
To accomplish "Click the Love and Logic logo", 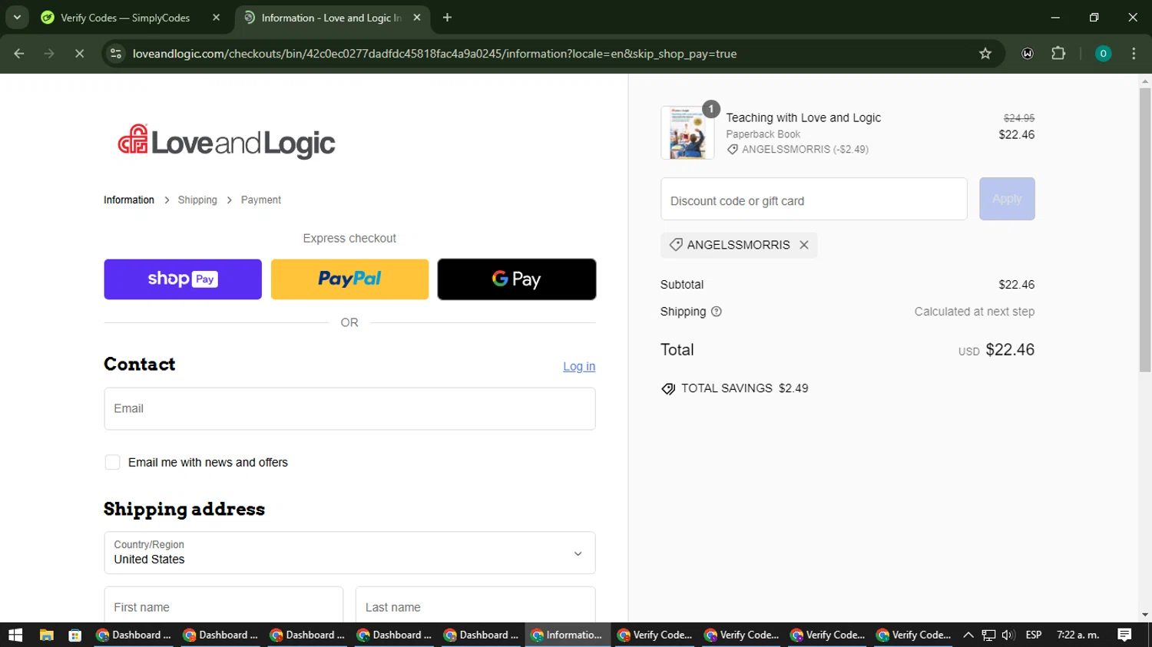I will point(227,142).
